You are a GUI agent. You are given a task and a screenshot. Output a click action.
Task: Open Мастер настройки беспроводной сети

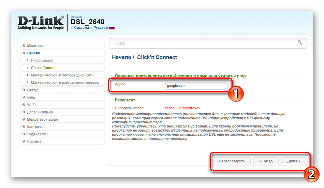point(62,75)
